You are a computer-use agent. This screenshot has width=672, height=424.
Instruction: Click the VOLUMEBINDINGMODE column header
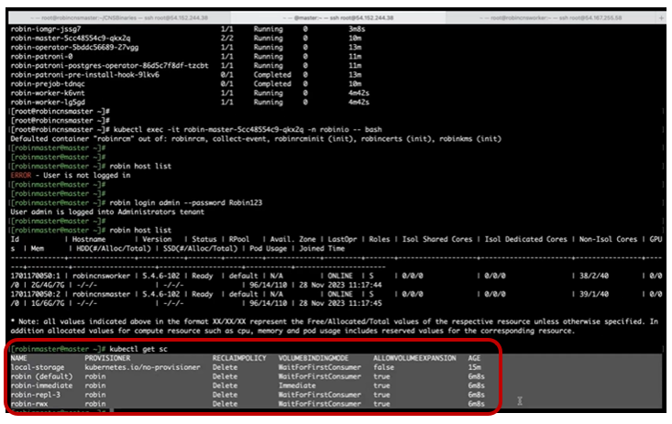[314, 358]
